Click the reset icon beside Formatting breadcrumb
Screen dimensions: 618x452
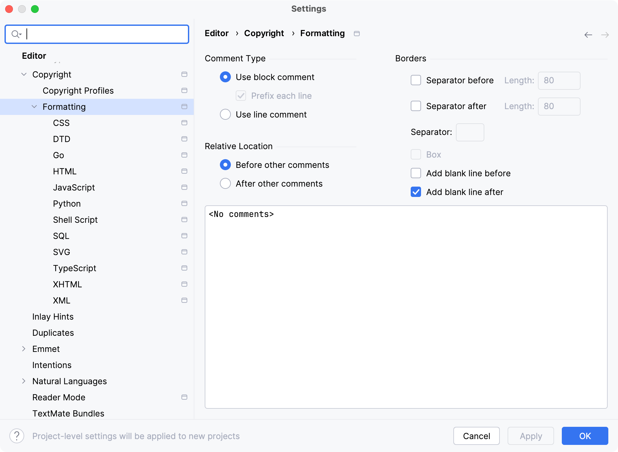(x=357, y=33)
